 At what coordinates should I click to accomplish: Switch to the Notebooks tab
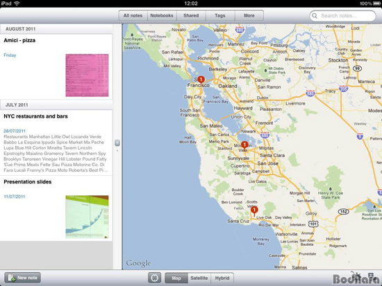tap(162, 15)
